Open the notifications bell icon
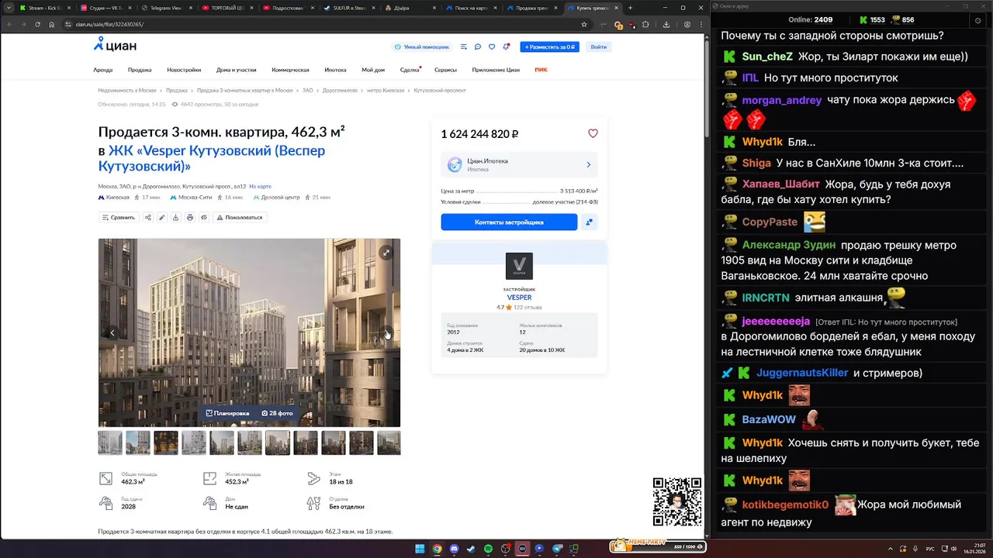The image size is (993, 558). pyautogui.click(x=506, y=46)
